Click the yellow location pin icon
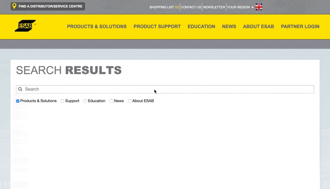330x189 pixels. [14, 6]
